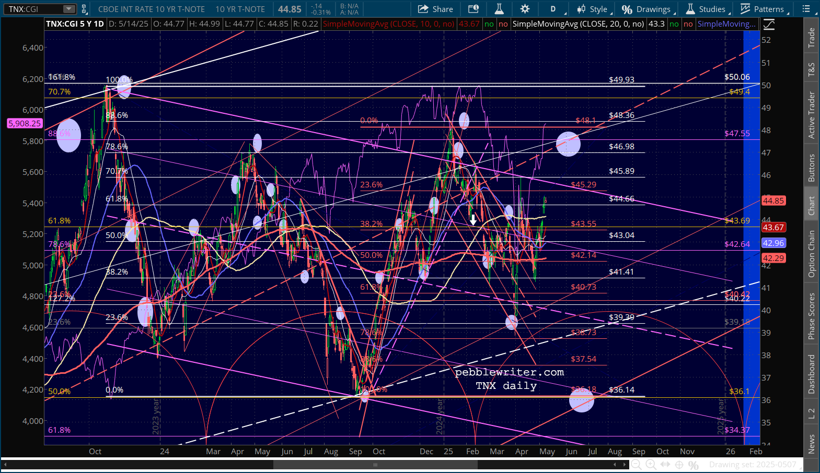Click the chart scale icon in study header

click(769, 24)
